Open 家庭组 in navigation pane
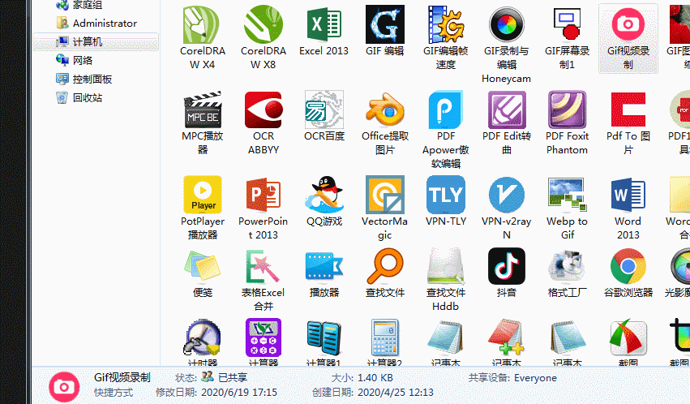690x404 pixels. click(79, 6)
